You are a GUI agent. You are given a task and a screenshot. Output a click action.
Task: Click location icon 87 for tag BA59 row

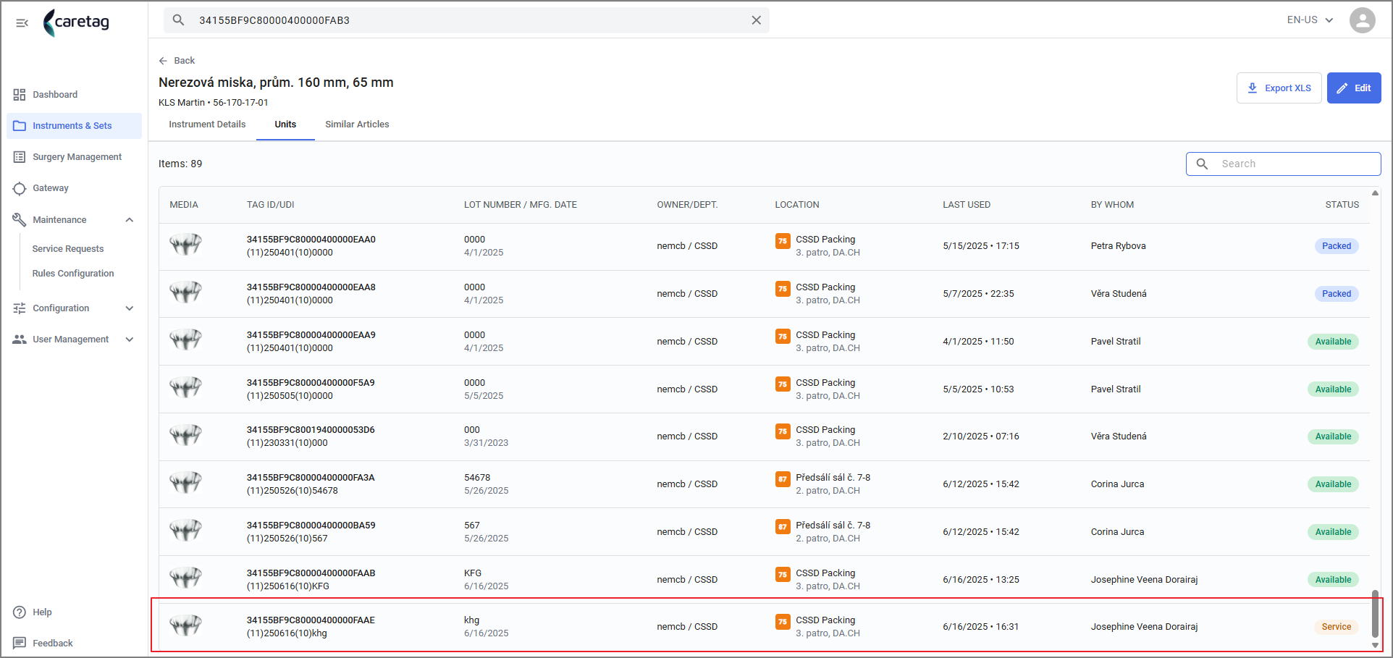click(x=783, y=527)
